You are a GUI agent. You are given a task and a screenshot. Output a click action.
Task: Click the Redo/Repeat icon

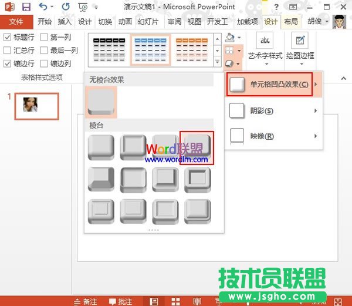[66, 6]
